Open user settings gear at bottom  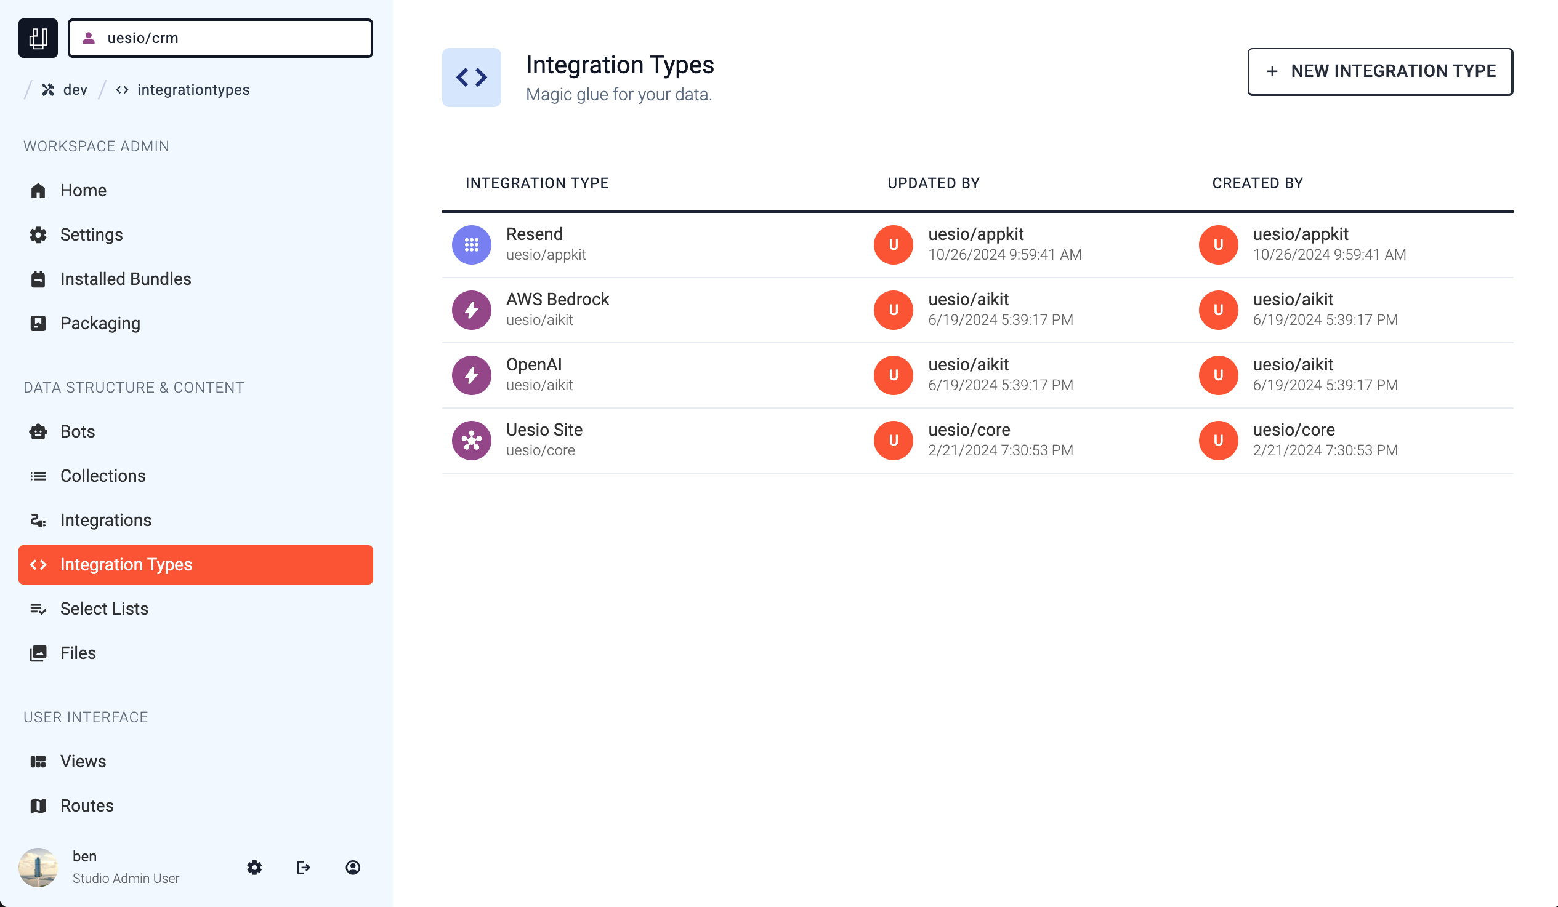254,868
